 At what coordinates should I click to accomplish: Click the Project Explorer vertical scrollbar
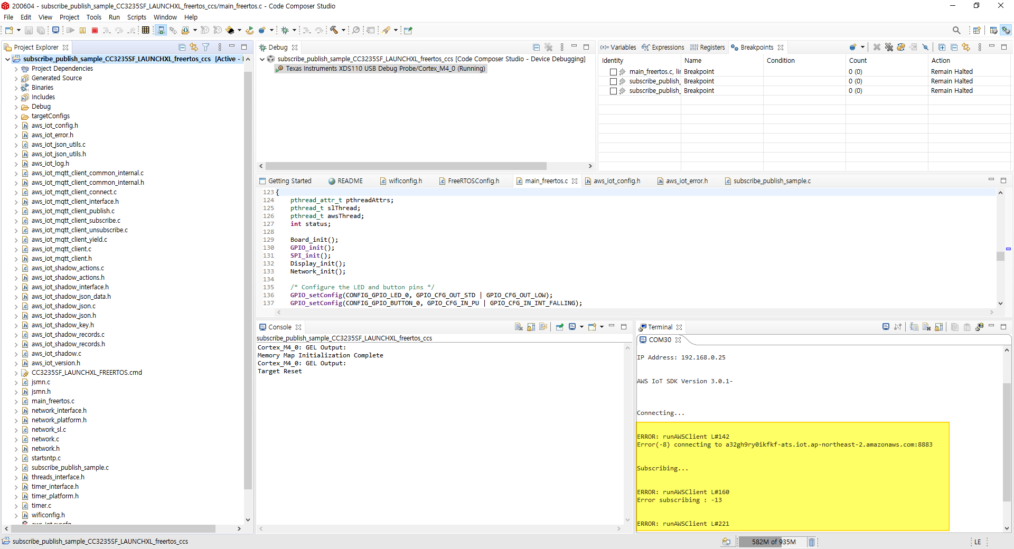click(x=248, y=280)
